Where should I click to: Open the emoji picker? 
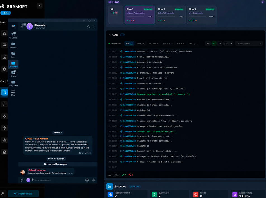[87, 180]
